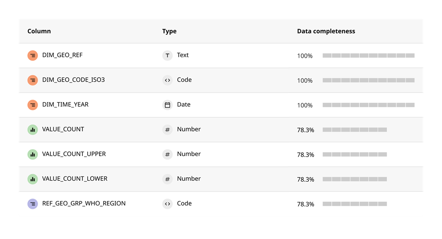
Task: Click the calendar Date icon for DIM_TIME_YEAR
Action: click(x=167, y=105)
